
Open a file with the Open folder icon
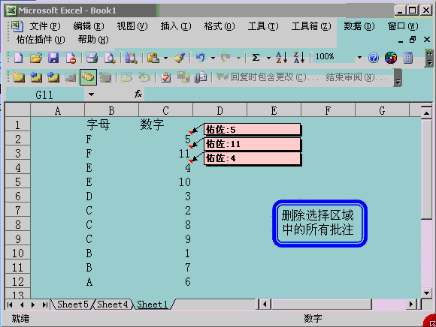point(36,58)
